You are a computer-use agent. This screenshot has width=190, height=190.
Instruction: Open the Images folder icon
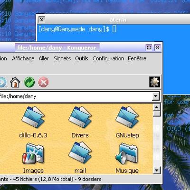click(33, 153)
